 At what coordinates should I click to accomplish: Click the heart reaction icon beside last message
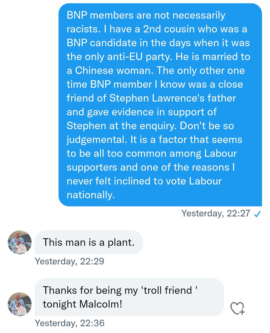(237, 308)
